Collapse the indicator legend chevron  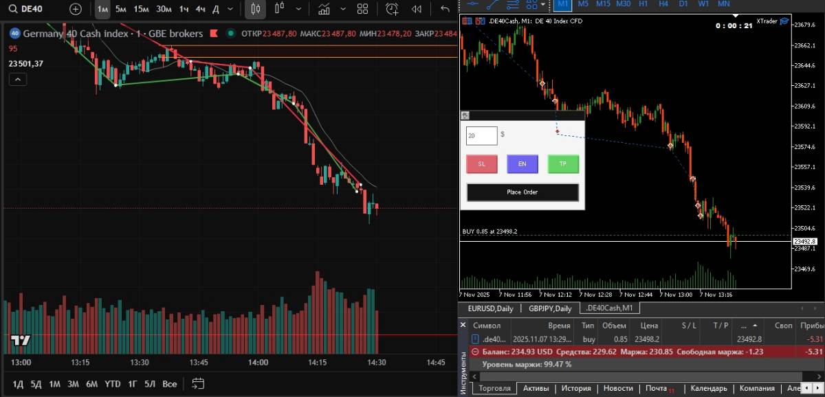[x=17, y=80]
